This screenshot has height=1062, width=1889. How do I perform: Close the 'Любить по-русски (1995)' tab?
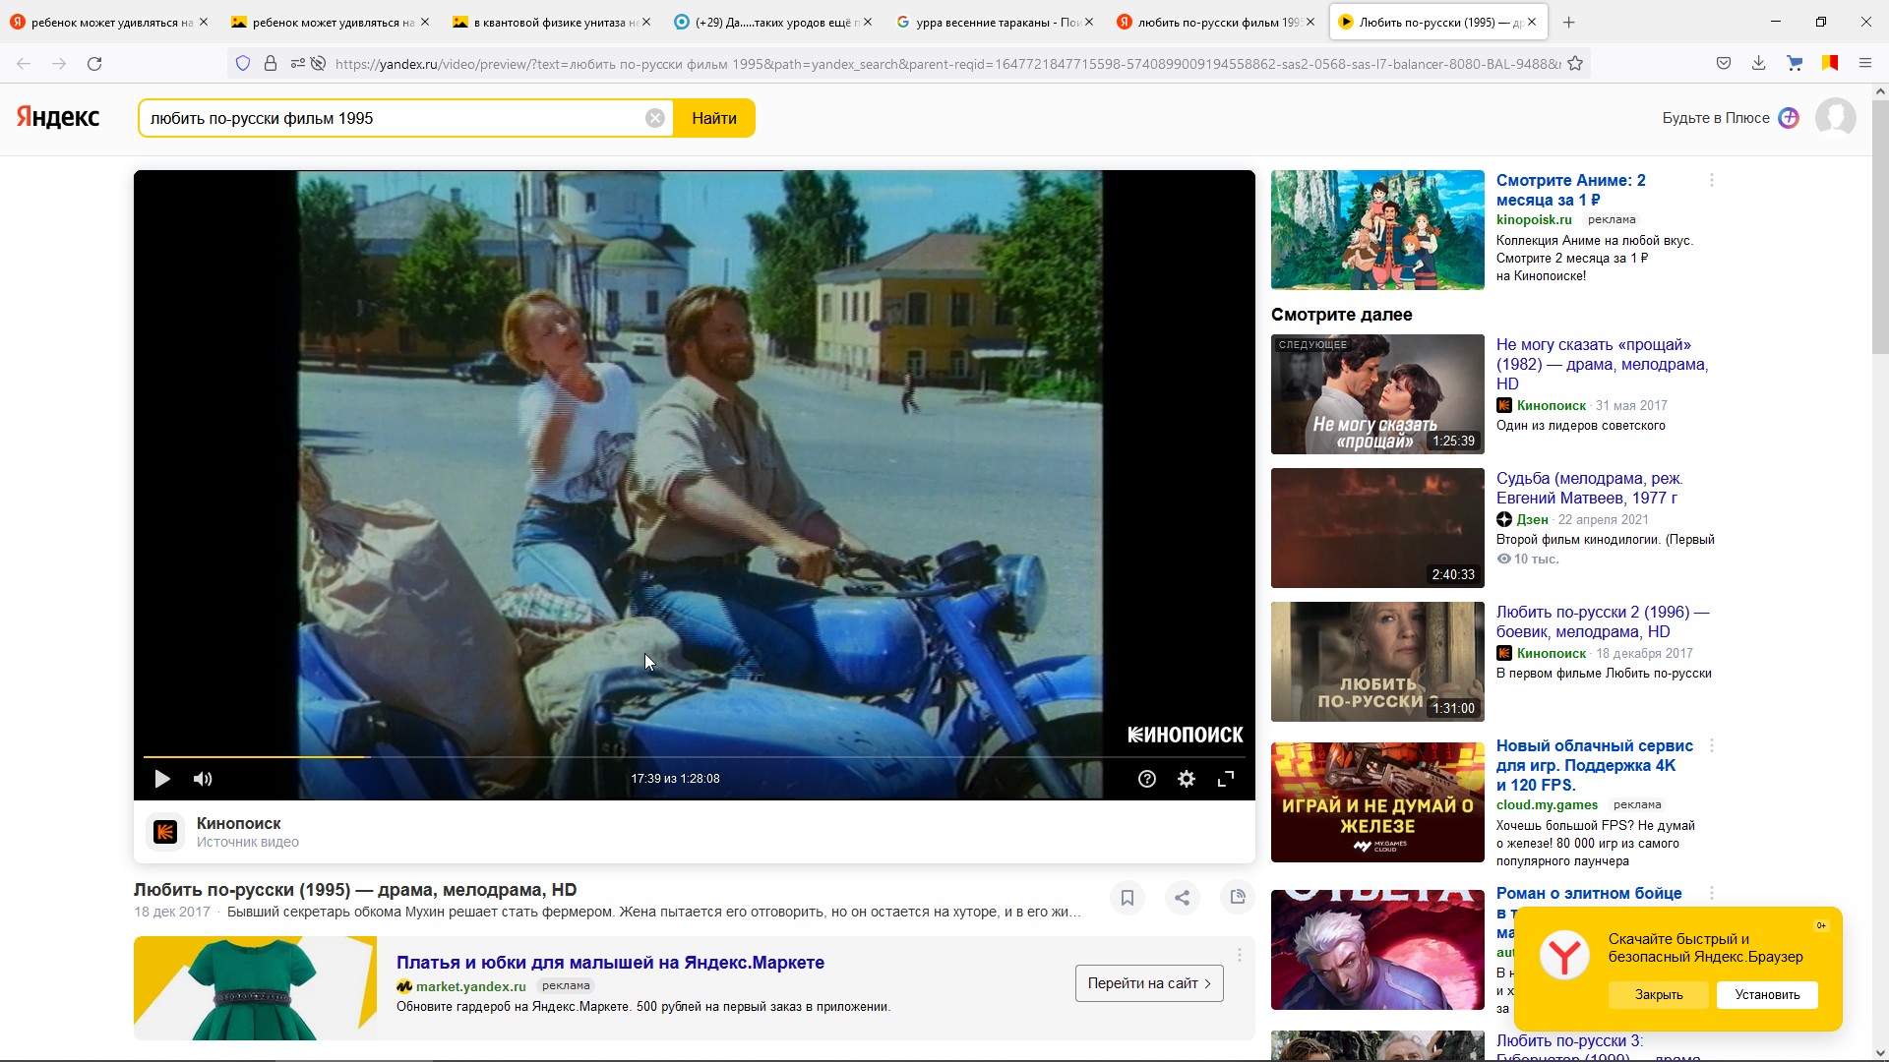pos(1532,22)
